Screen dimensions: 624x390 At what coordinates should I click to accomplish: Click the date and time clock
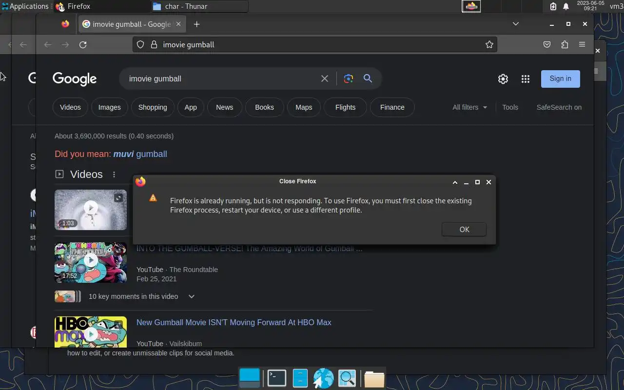click(x=590, y=6)
